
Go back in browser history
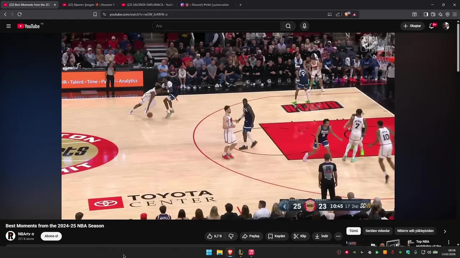[5, 14]
